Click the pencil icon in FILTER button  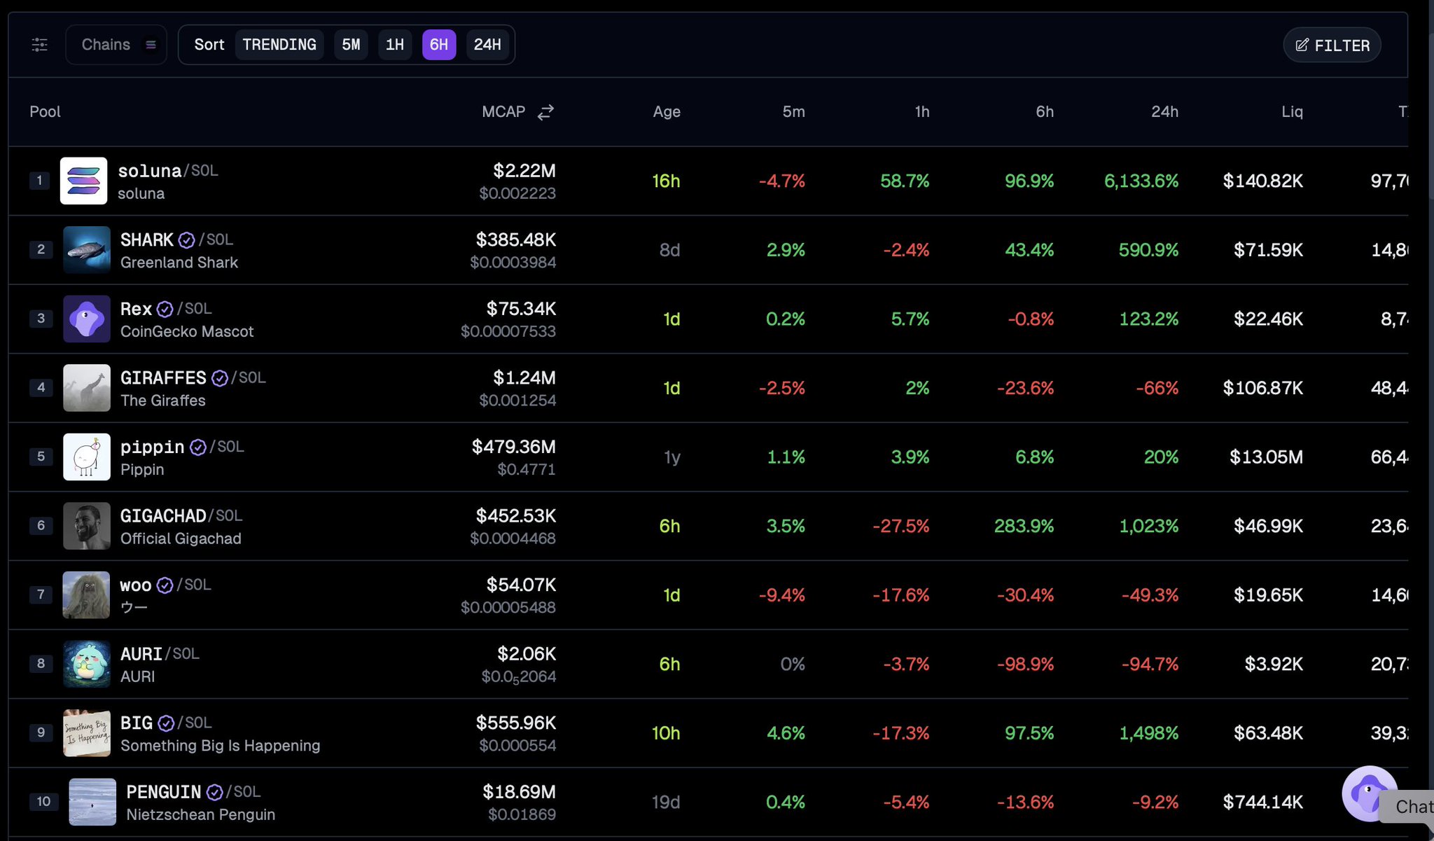1302,46
